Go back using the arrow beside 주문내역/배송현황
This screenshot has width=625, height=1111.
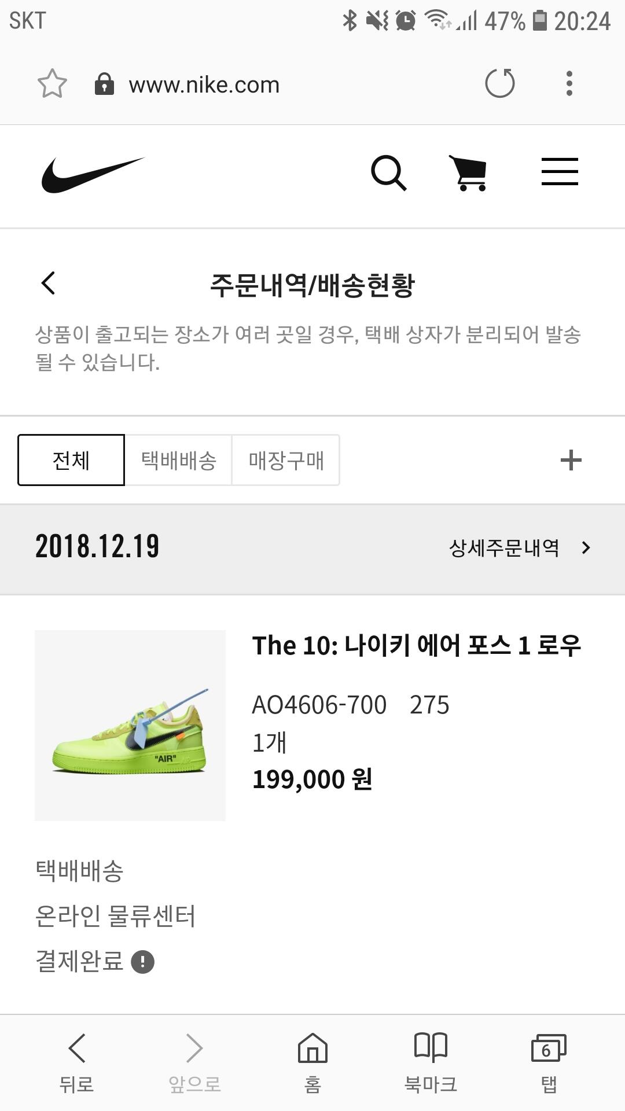(49, 284)
